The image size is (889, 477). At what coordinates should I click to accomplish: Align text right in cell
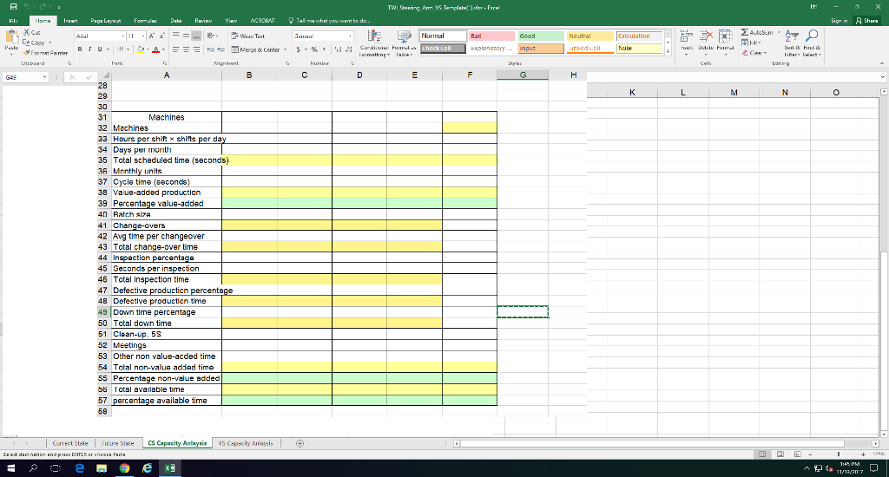coord(196,49)
